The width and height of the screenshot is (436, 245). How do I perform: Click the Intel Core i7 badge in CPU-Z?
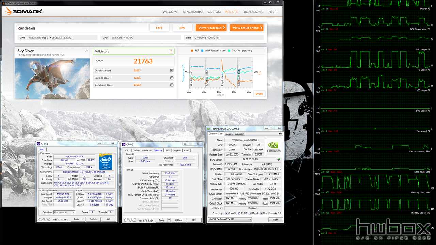point(106,162)
